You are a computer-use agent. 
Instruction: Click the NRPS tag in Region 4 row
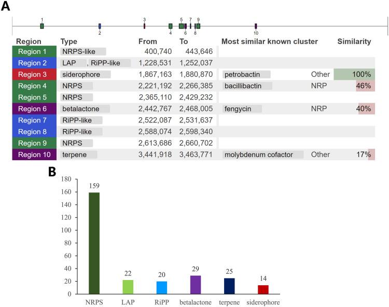click(x=76, y=86)
